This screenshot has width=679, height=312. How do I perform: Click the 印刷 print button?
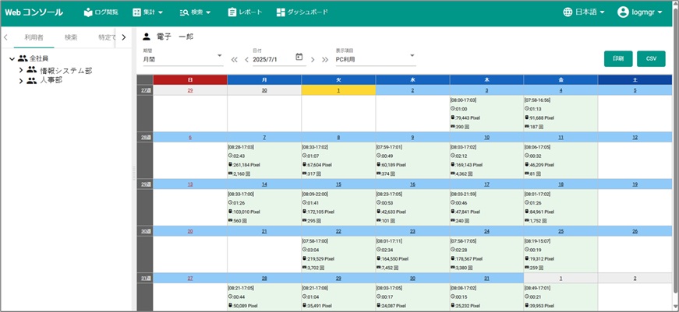(x=617, y=59)
